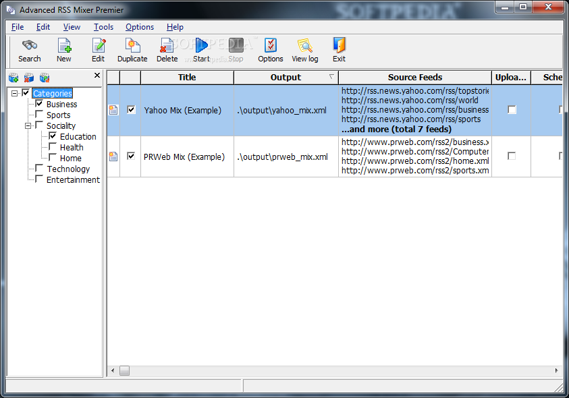This screenshot has width=569, height=398.
Task: Enable upload for PRWeb Mix row
Action: click(x=512, y=156)
